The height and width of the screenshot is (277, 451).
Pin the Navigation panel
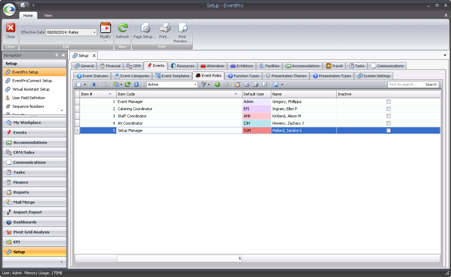[57, 55]
